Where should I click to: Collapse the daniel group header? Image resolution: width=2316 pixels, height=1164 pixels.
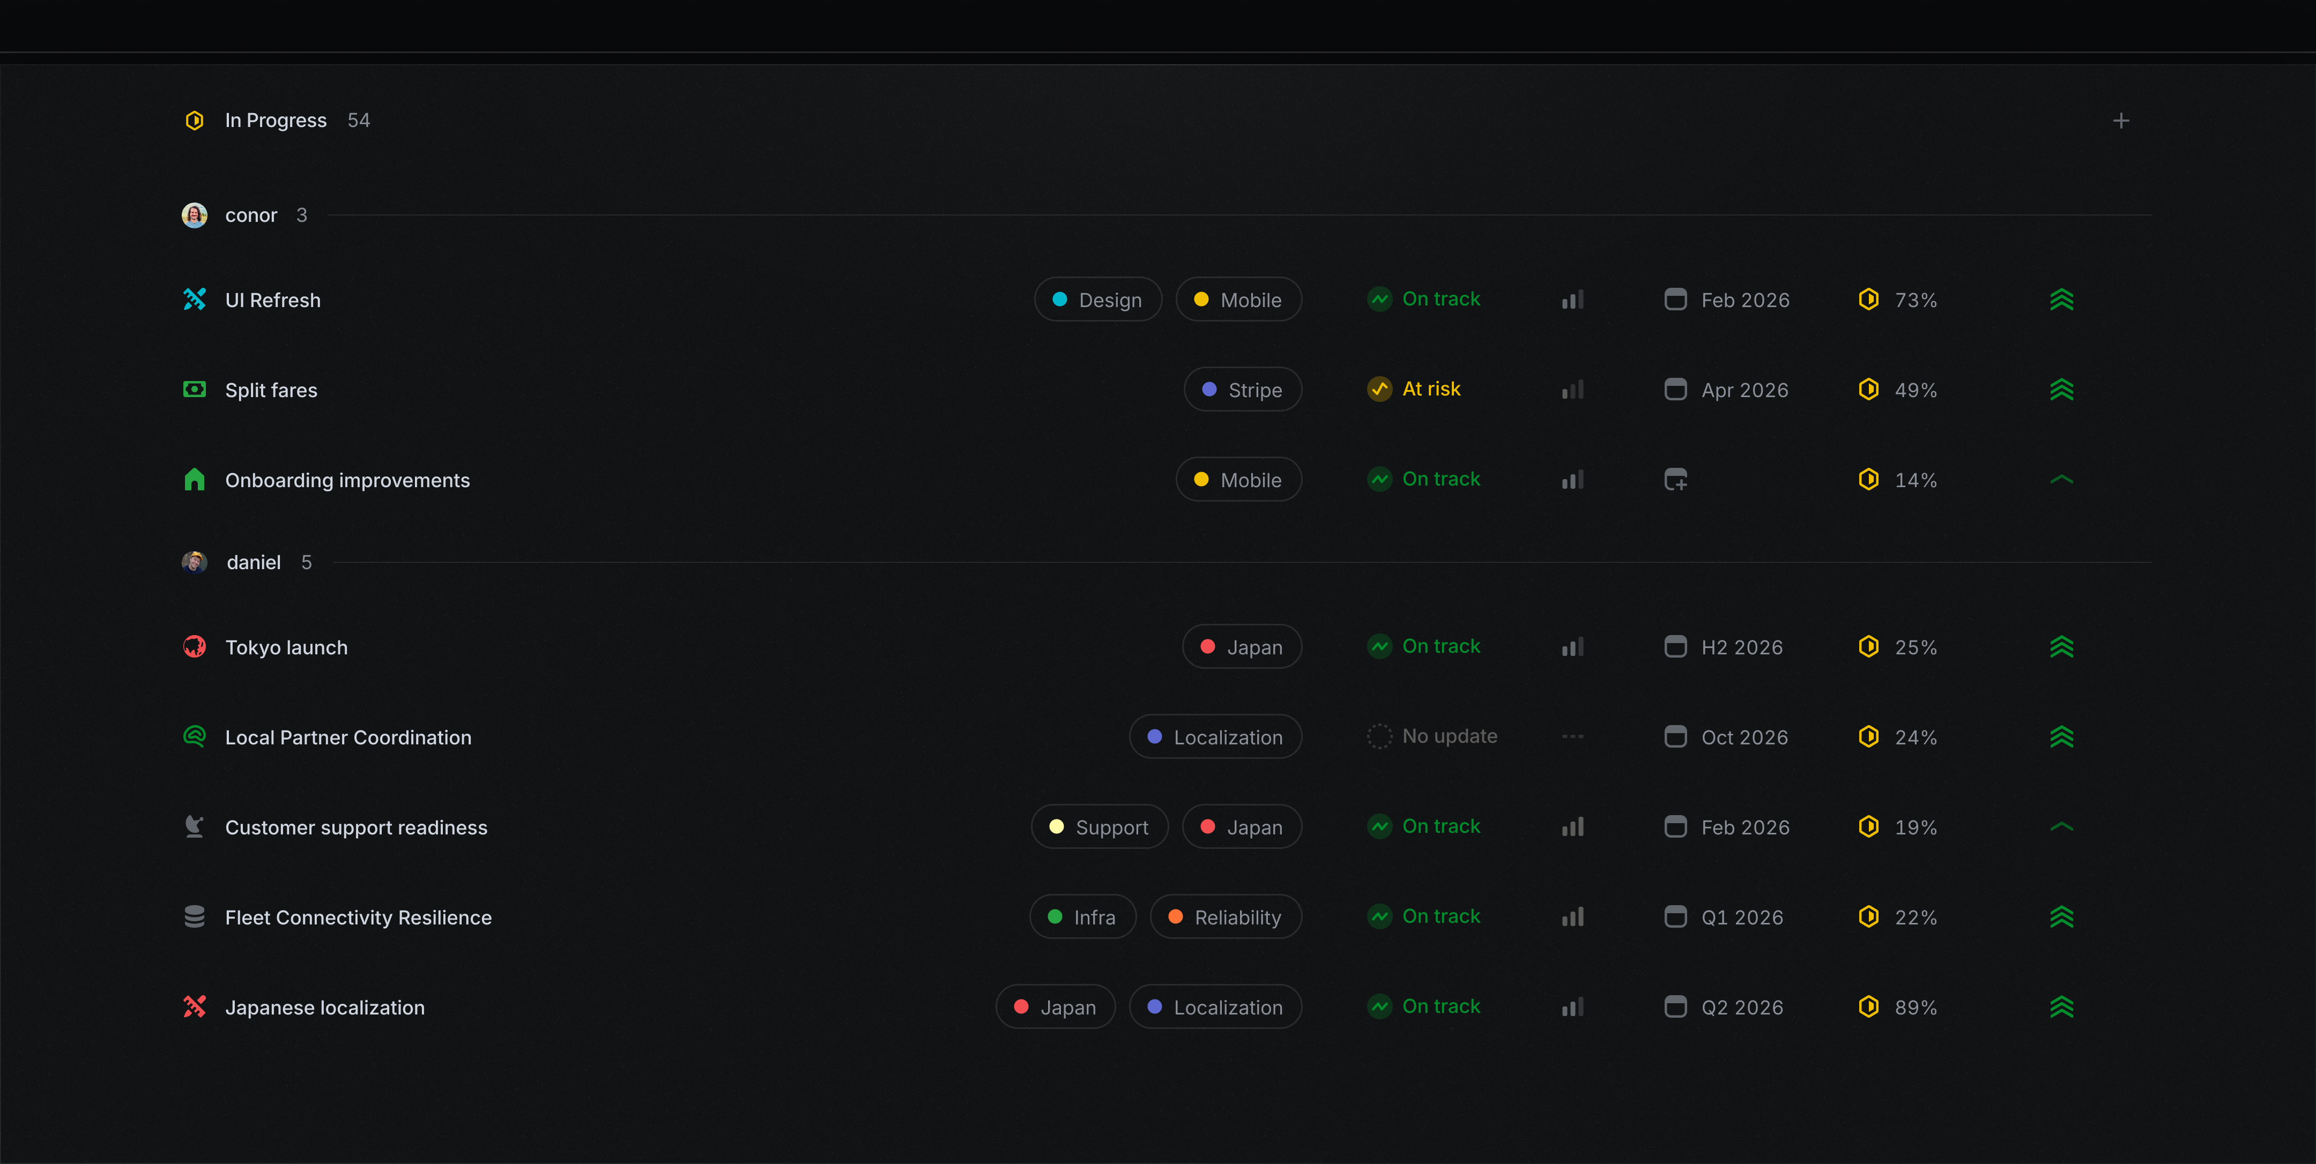[x=253, y=562]
